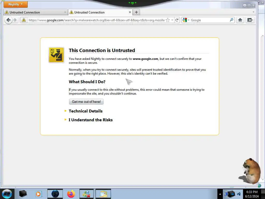Click the site identity warning icon in address bar
Viewport: 265px width, 199px height.
pyautogui.click(x=24, y=20)
